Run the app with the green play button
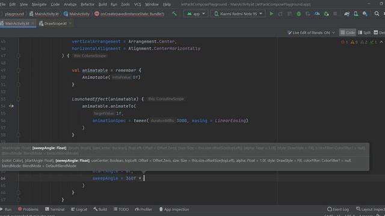This screenshot has height=216, width=385. [x=271, y=14]
